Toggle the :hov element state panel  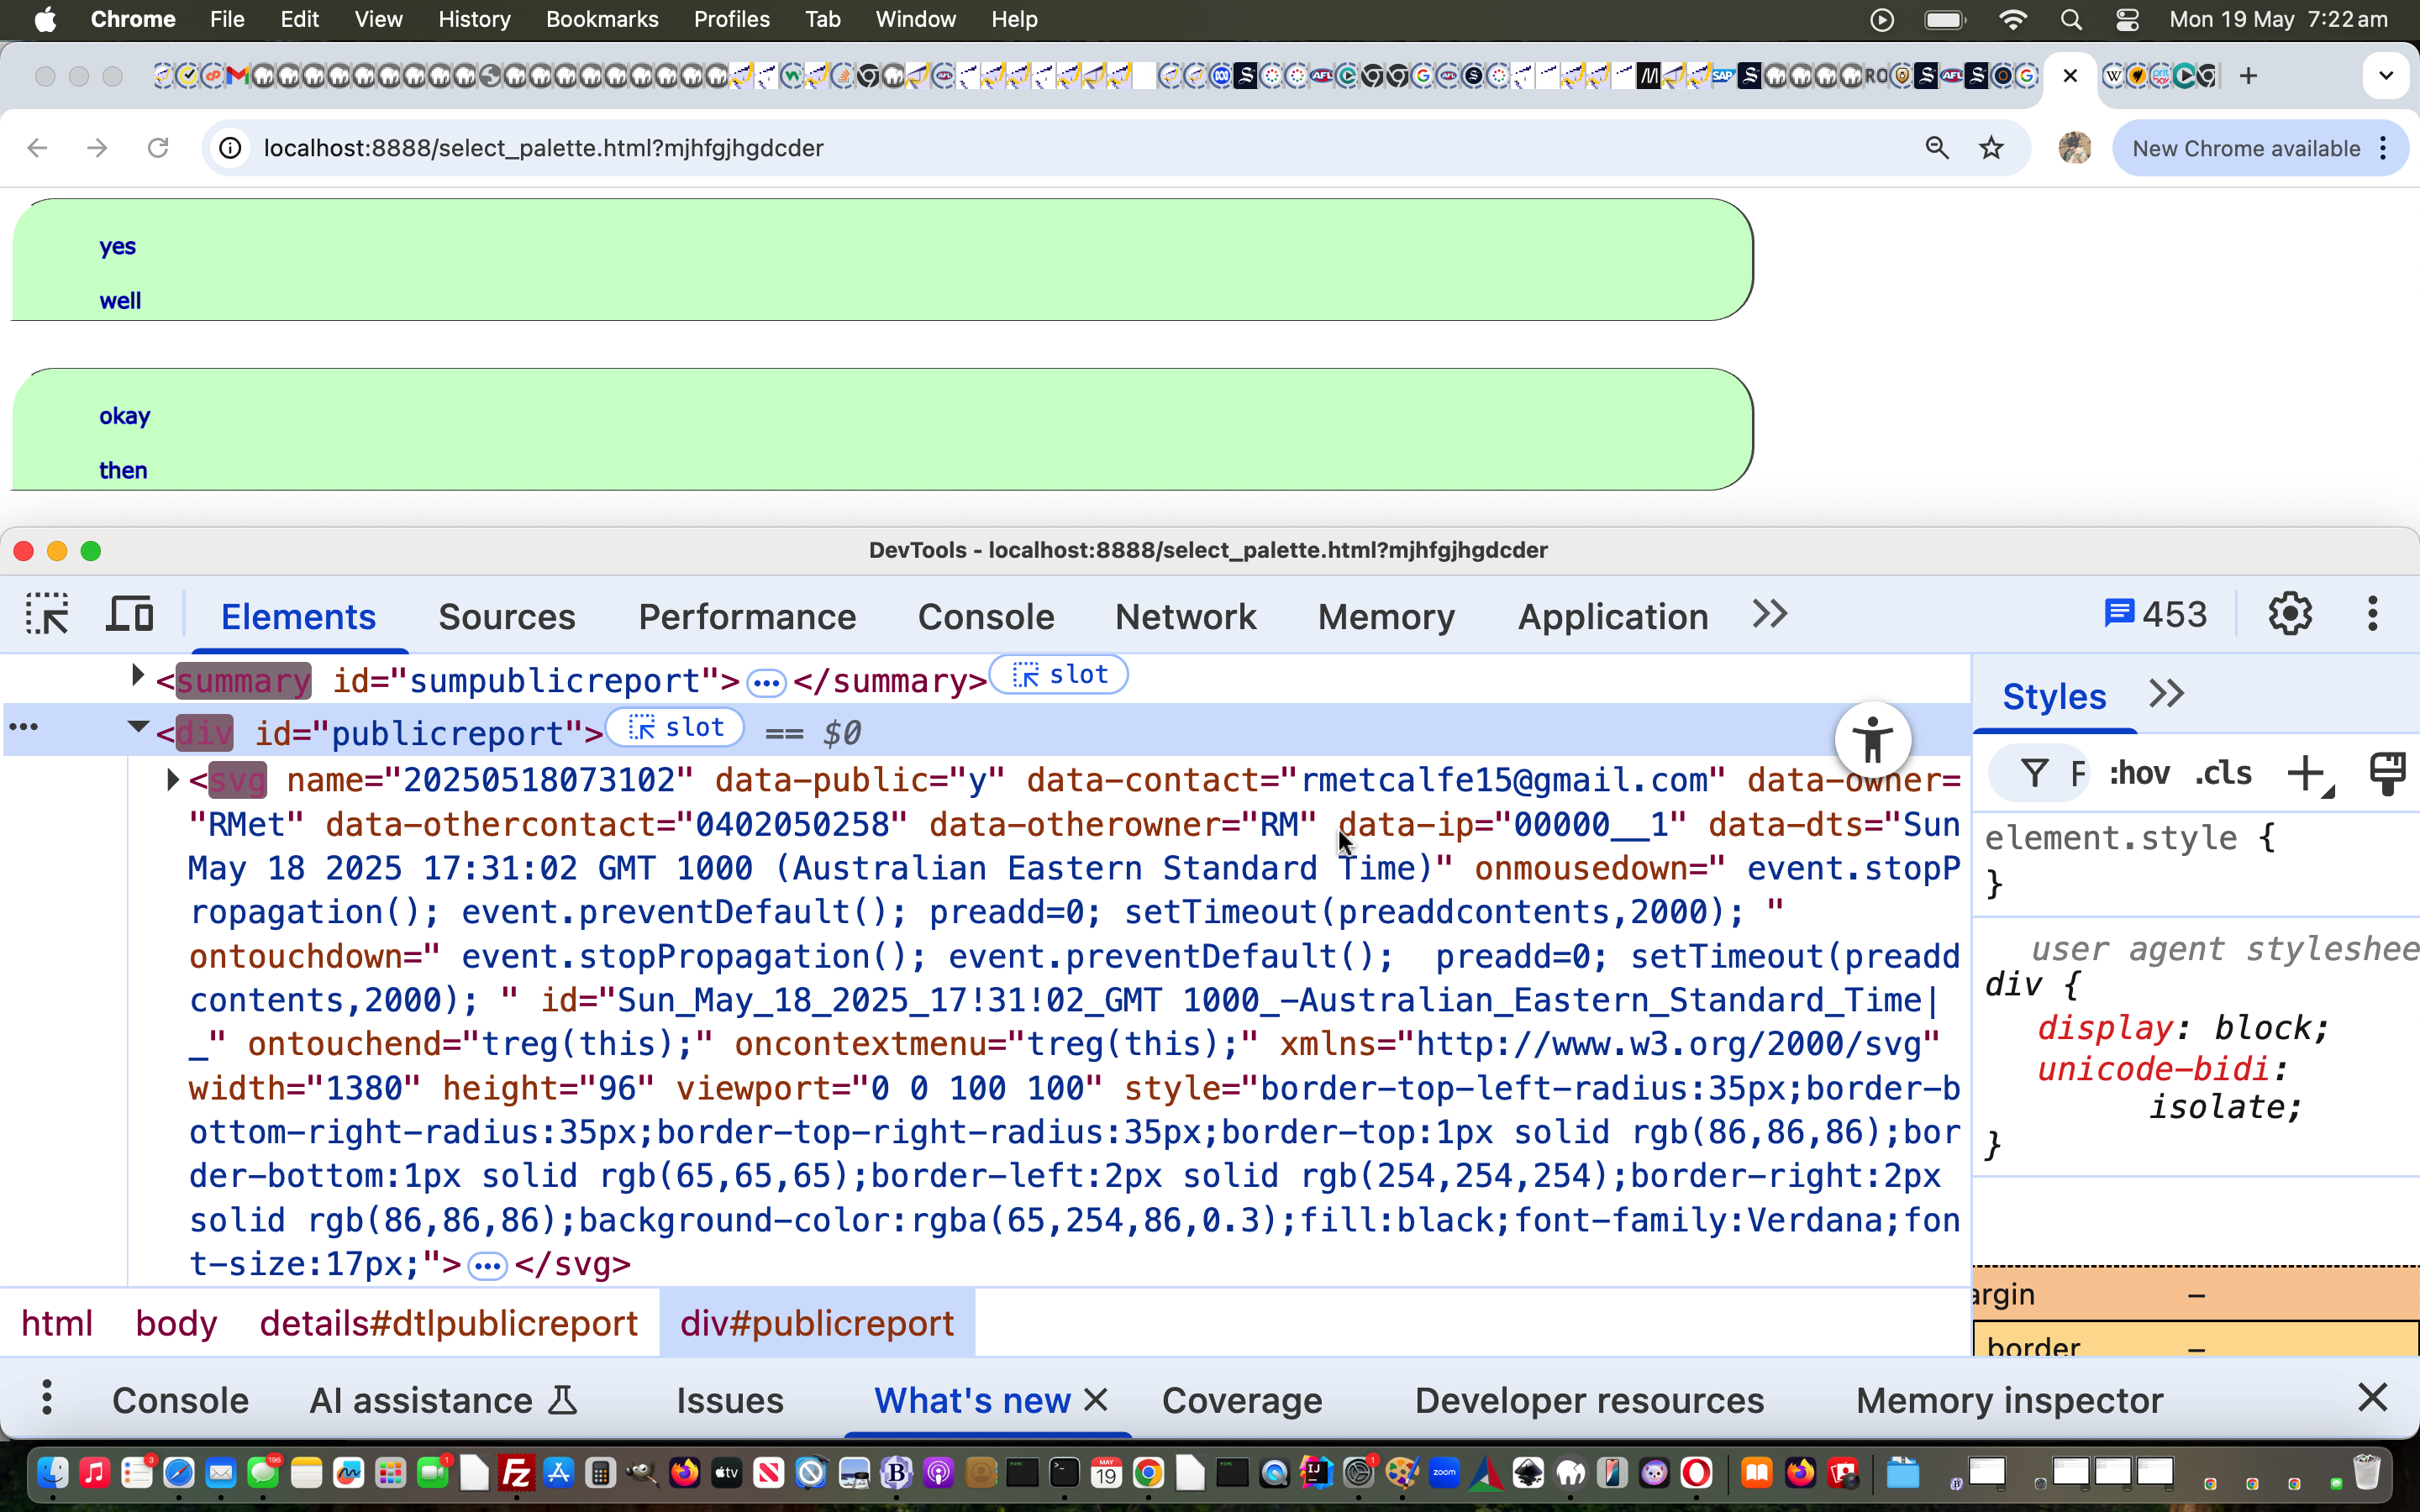[x=2139, y=773]
